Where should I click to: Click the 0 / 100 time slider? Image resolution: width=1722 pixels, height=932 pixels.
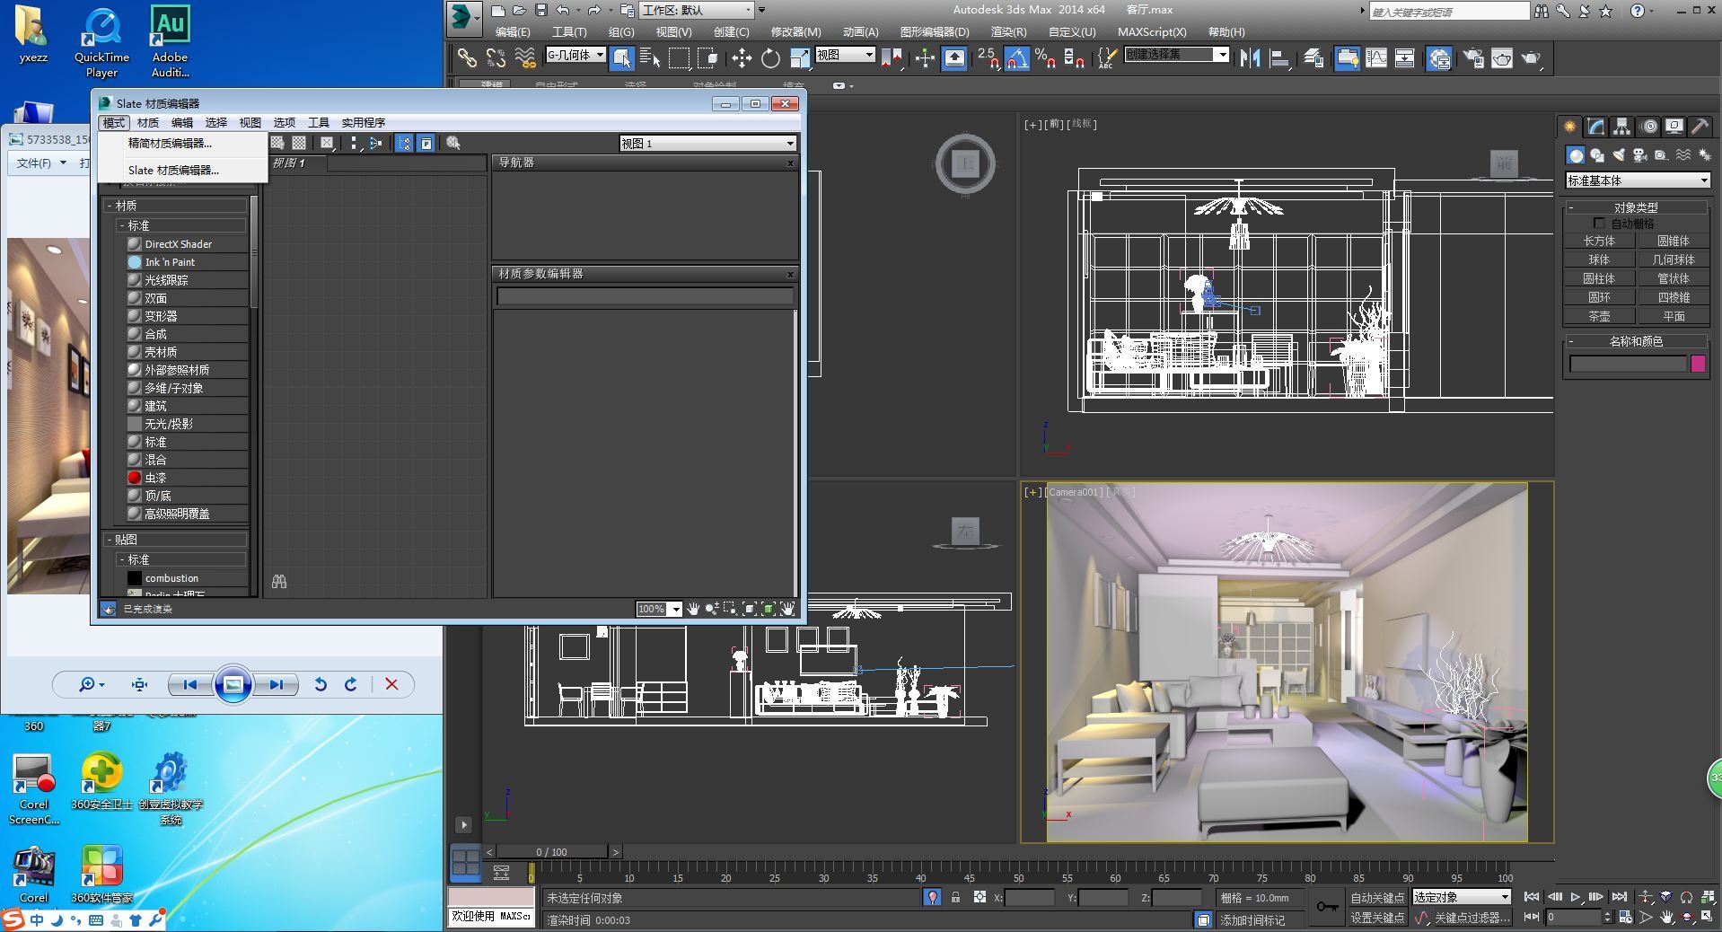tap(552, 852)
